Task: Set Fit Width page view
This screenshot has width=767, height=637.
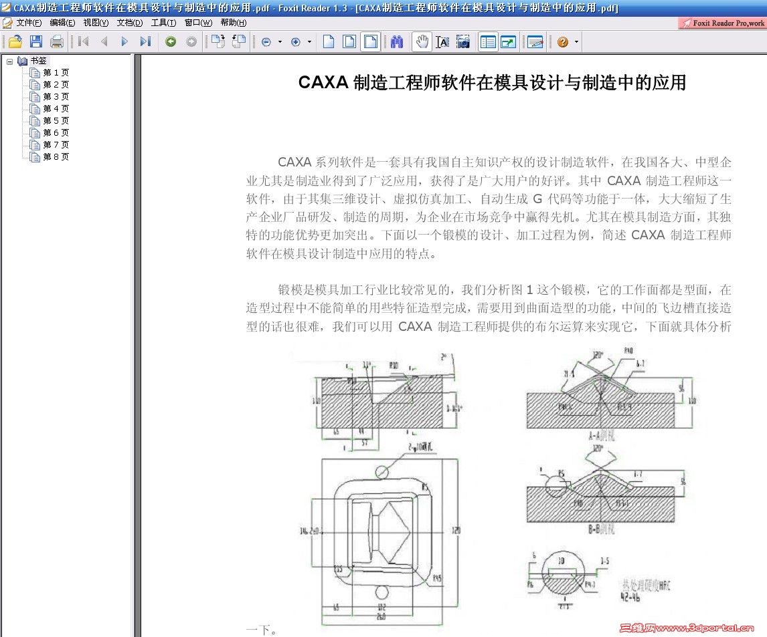Action: point(371,42)
